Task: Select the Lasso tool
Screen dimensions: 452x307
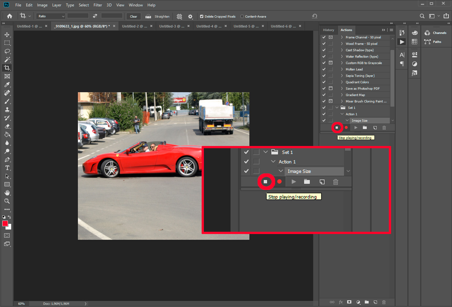Action: 7,51
